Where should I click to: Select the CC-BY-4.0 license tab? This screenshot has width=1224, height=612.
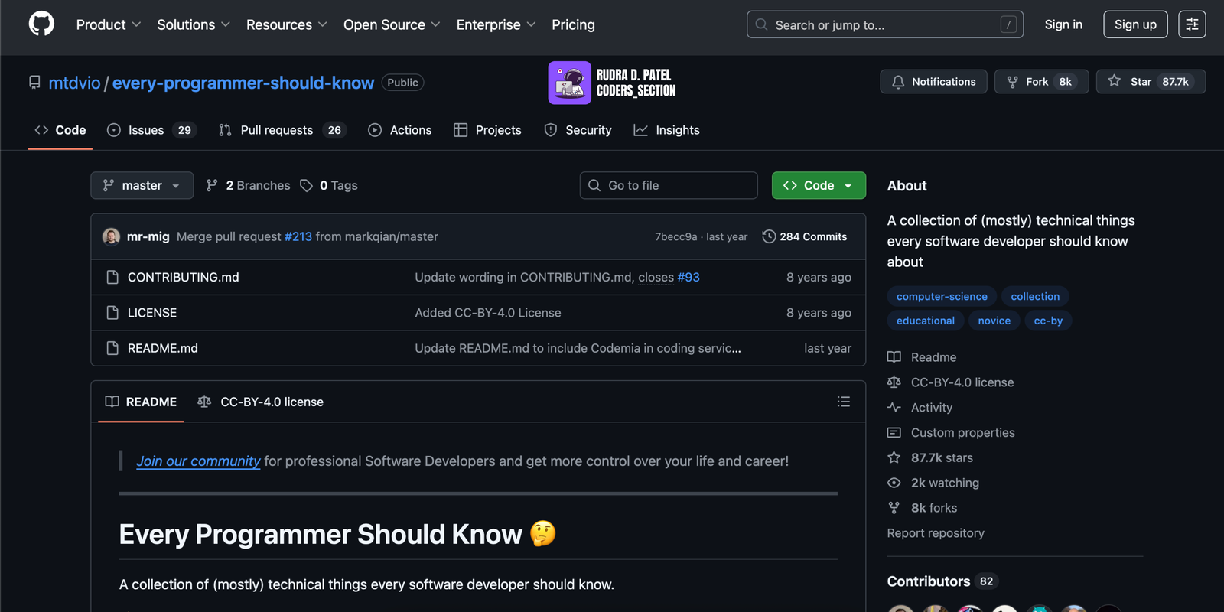(x=261, y=402)
